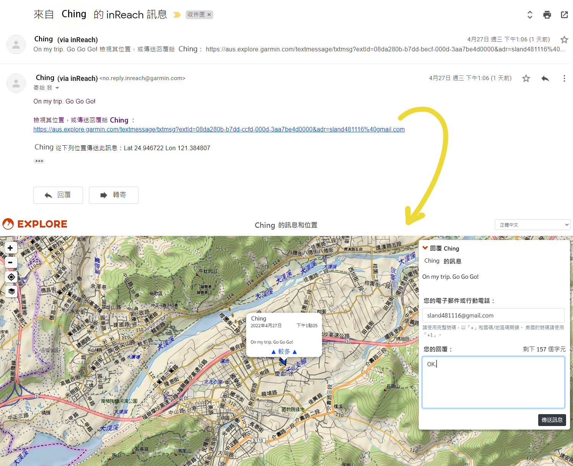Print the email conversation
The image size is (573, 466).
click(547, 15)
